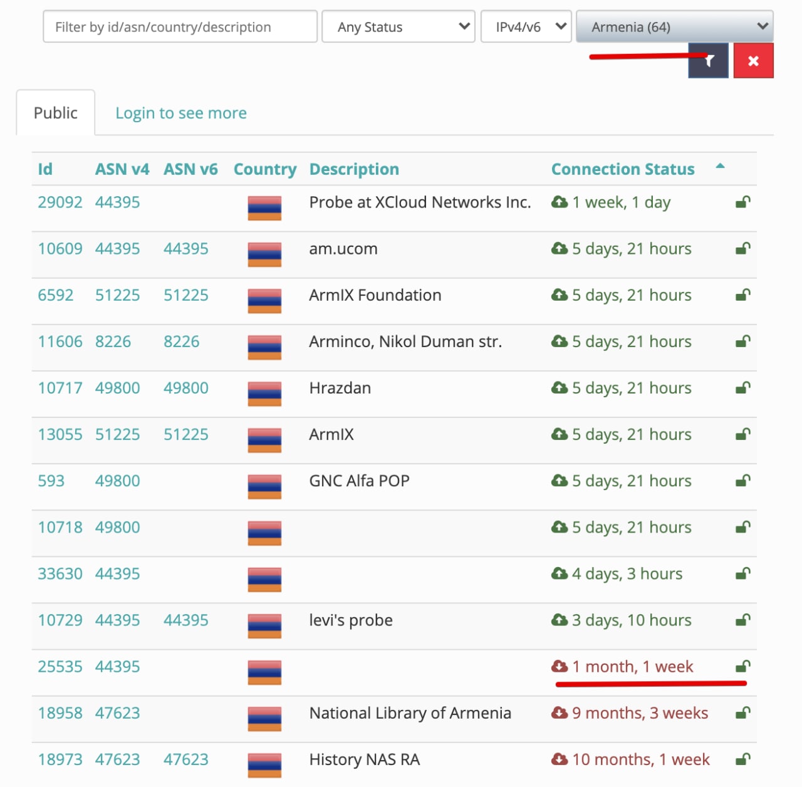802x787 pixels.
Task: Open ASN v6 51225 in ArmIX Foundation row
Action: coord(186,295)
